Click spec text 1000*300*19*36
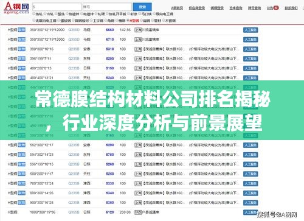 tap(43, 212)
